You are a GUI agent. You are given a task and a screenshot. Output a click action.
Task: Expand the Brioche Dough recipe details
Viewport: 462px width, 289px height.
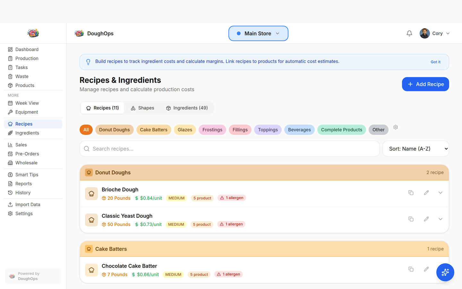point(441,192)
